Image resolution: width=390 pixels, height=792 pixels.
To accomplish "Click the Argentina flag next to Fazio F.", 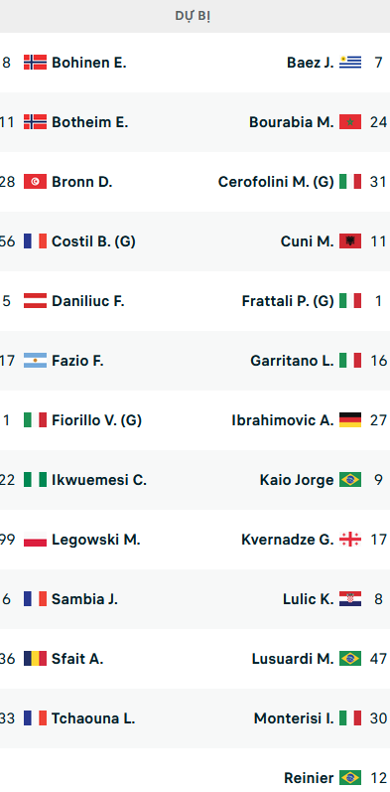I will [35, 360].
